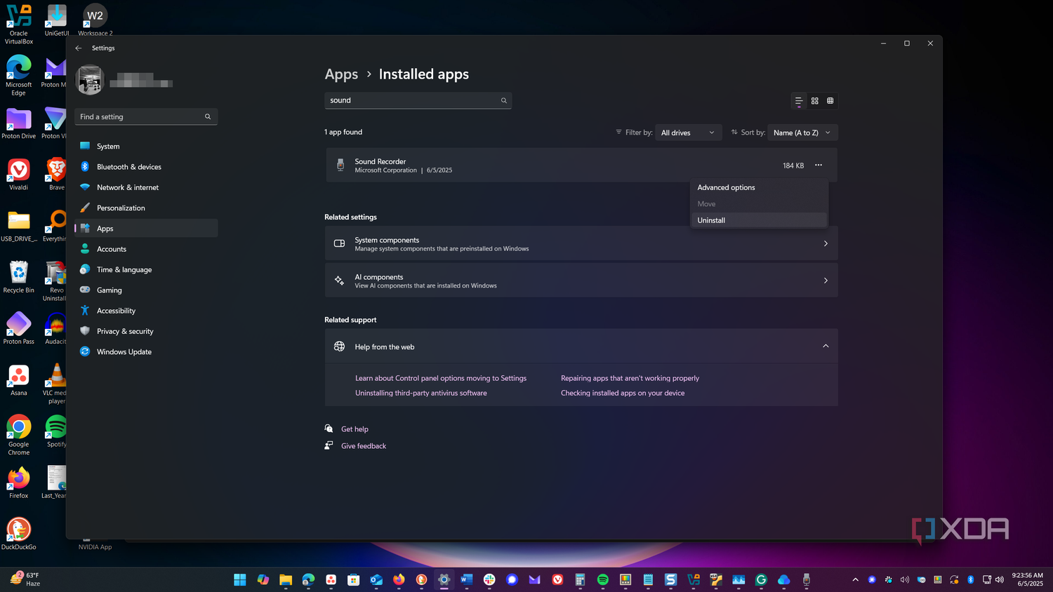The width and height of the screenshot is (1053, 592).
Task: Expand System components settings
Action: (x=581, y=243)
